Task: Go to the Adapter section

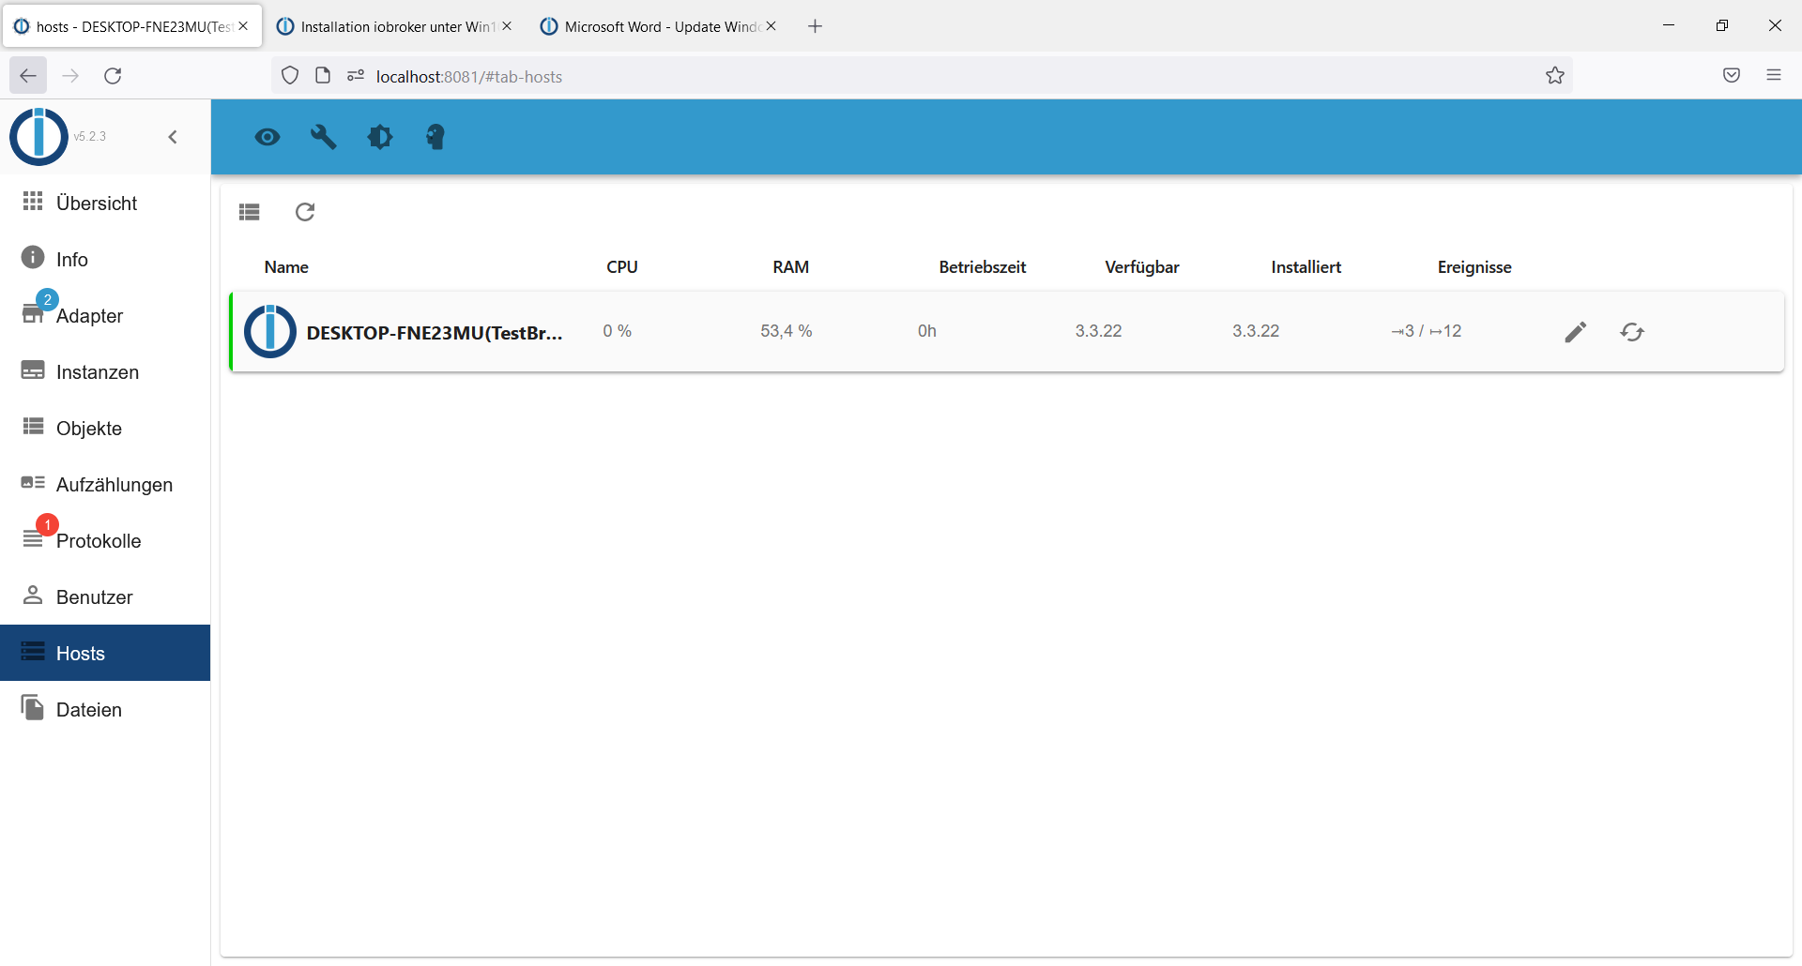Action: pos(105,315)
